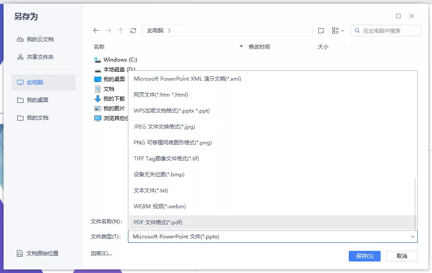Create a new folder icon
The image size is (432, 273).
tap(321, 31)
